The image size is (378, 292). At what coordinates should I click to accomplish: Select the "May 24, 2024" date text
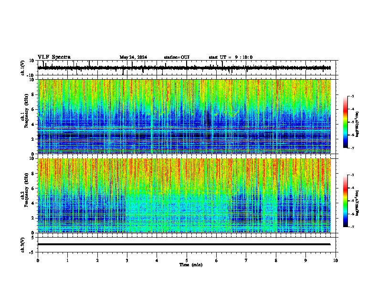tap(133, 57)
